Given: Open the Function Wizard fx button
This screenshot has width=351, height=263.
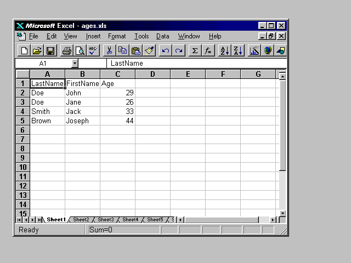Looking at the screenshot, I should pos(208,51).
